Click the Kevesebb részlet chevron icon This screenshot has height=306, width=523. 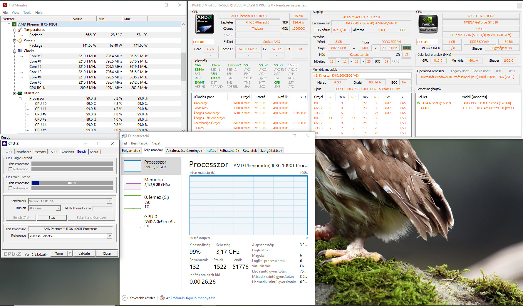[x=125, y=298]
